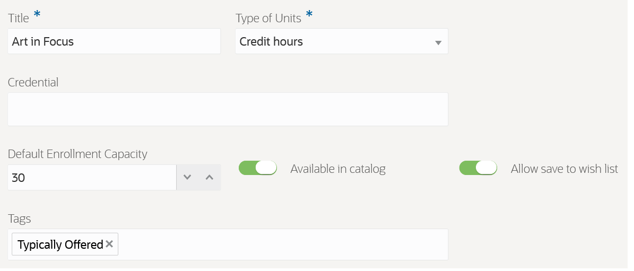Screen dimensions: 634x271
Task: Remove the Typically Offered tag
Action: (x=109, y=244)
